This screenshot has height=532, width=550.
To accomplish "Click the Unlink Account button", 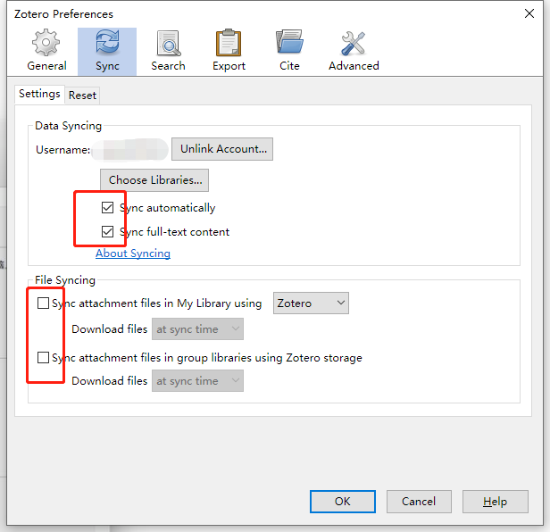I will pos(222,149).
